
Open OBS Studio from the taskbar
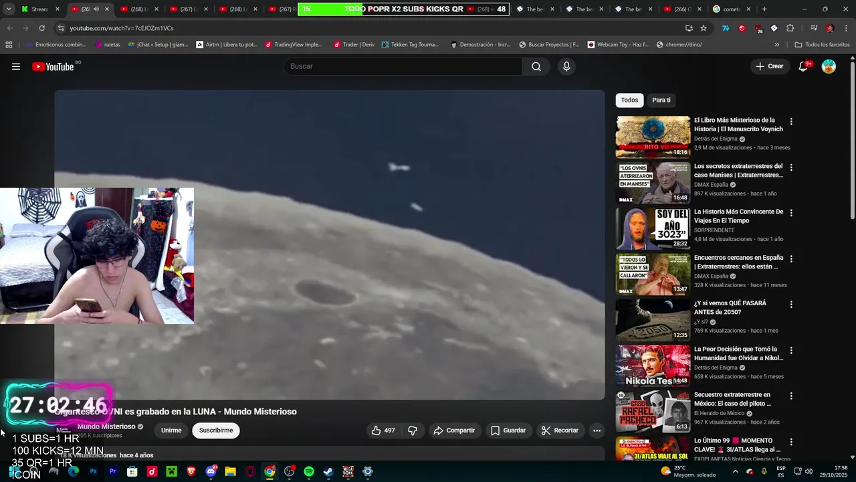[x=290, y=471]
